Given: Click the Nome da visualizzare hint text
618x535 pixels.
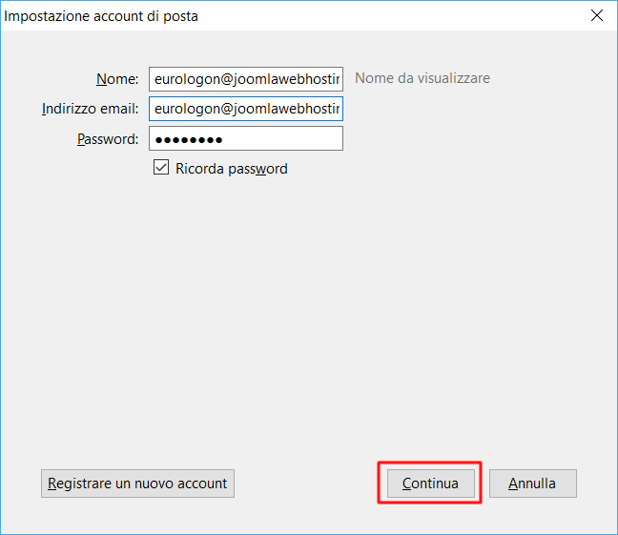Looking at the screenshot, I should 422,78.
